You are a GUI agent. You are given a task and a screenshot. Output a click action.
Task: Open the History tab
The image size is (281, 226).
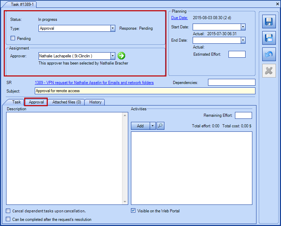coord(94,102)
